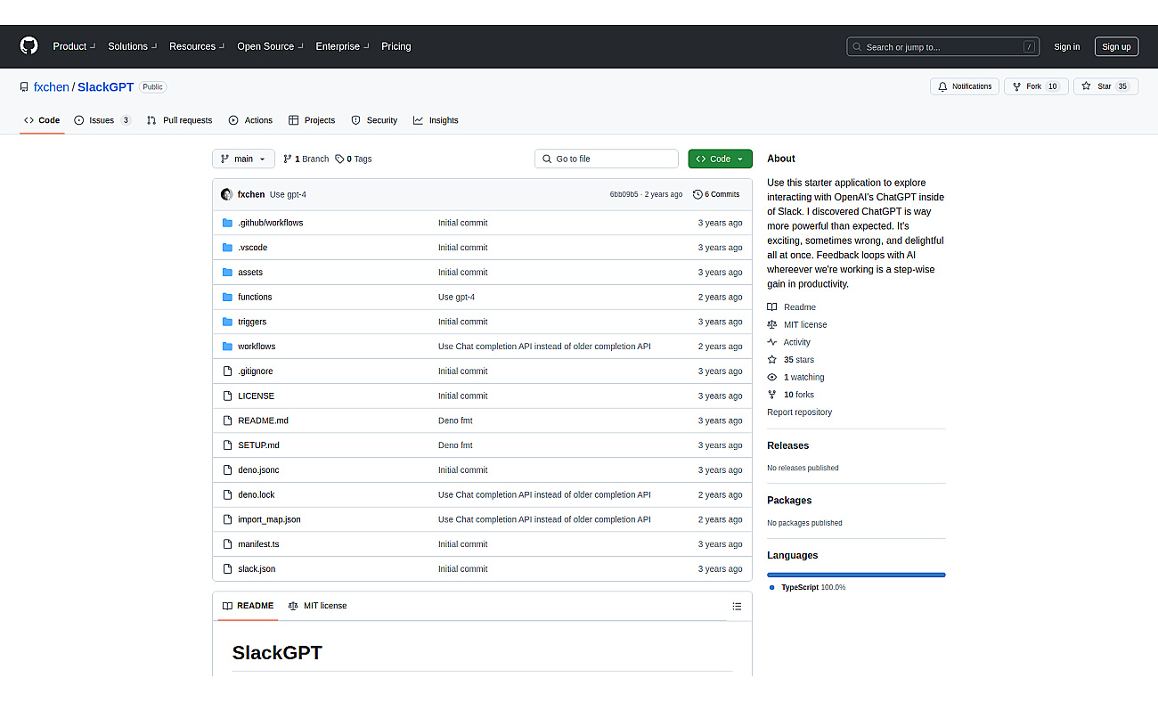Focus the Search or jump to field
This screenshot has height=702, width=1158.
944,47
